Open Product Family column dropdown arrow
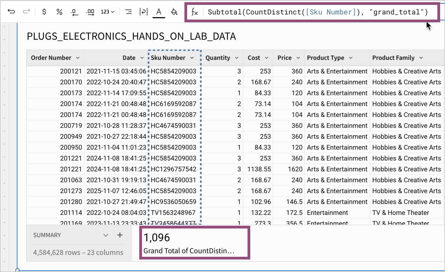Image resolution: width=445 pixels, height=272 pixels. pyautogui.click(x=421, y=58)
